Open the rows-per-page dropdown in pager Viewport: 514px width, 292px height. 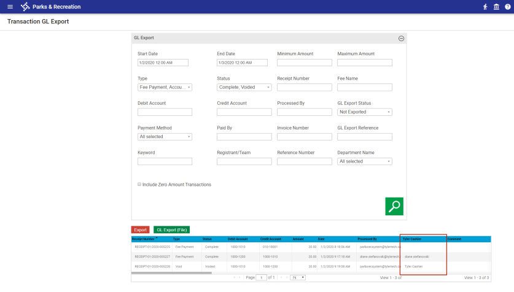point(298,277)
